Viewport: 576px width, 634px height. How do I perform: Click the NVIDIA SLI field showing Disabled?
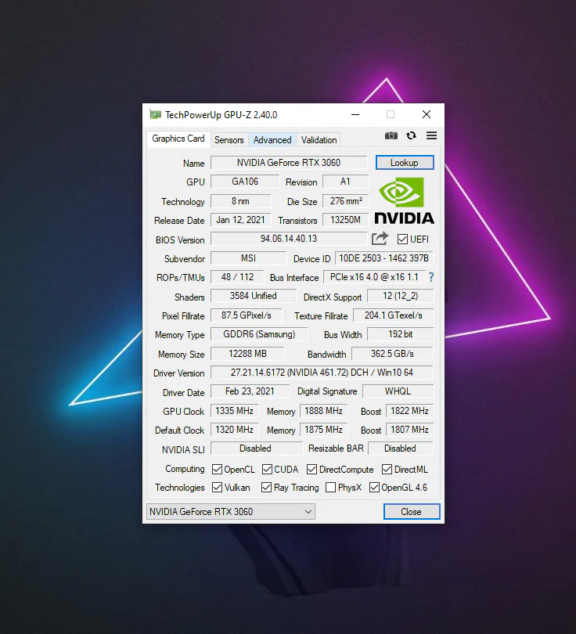click(x=256, y=448)
